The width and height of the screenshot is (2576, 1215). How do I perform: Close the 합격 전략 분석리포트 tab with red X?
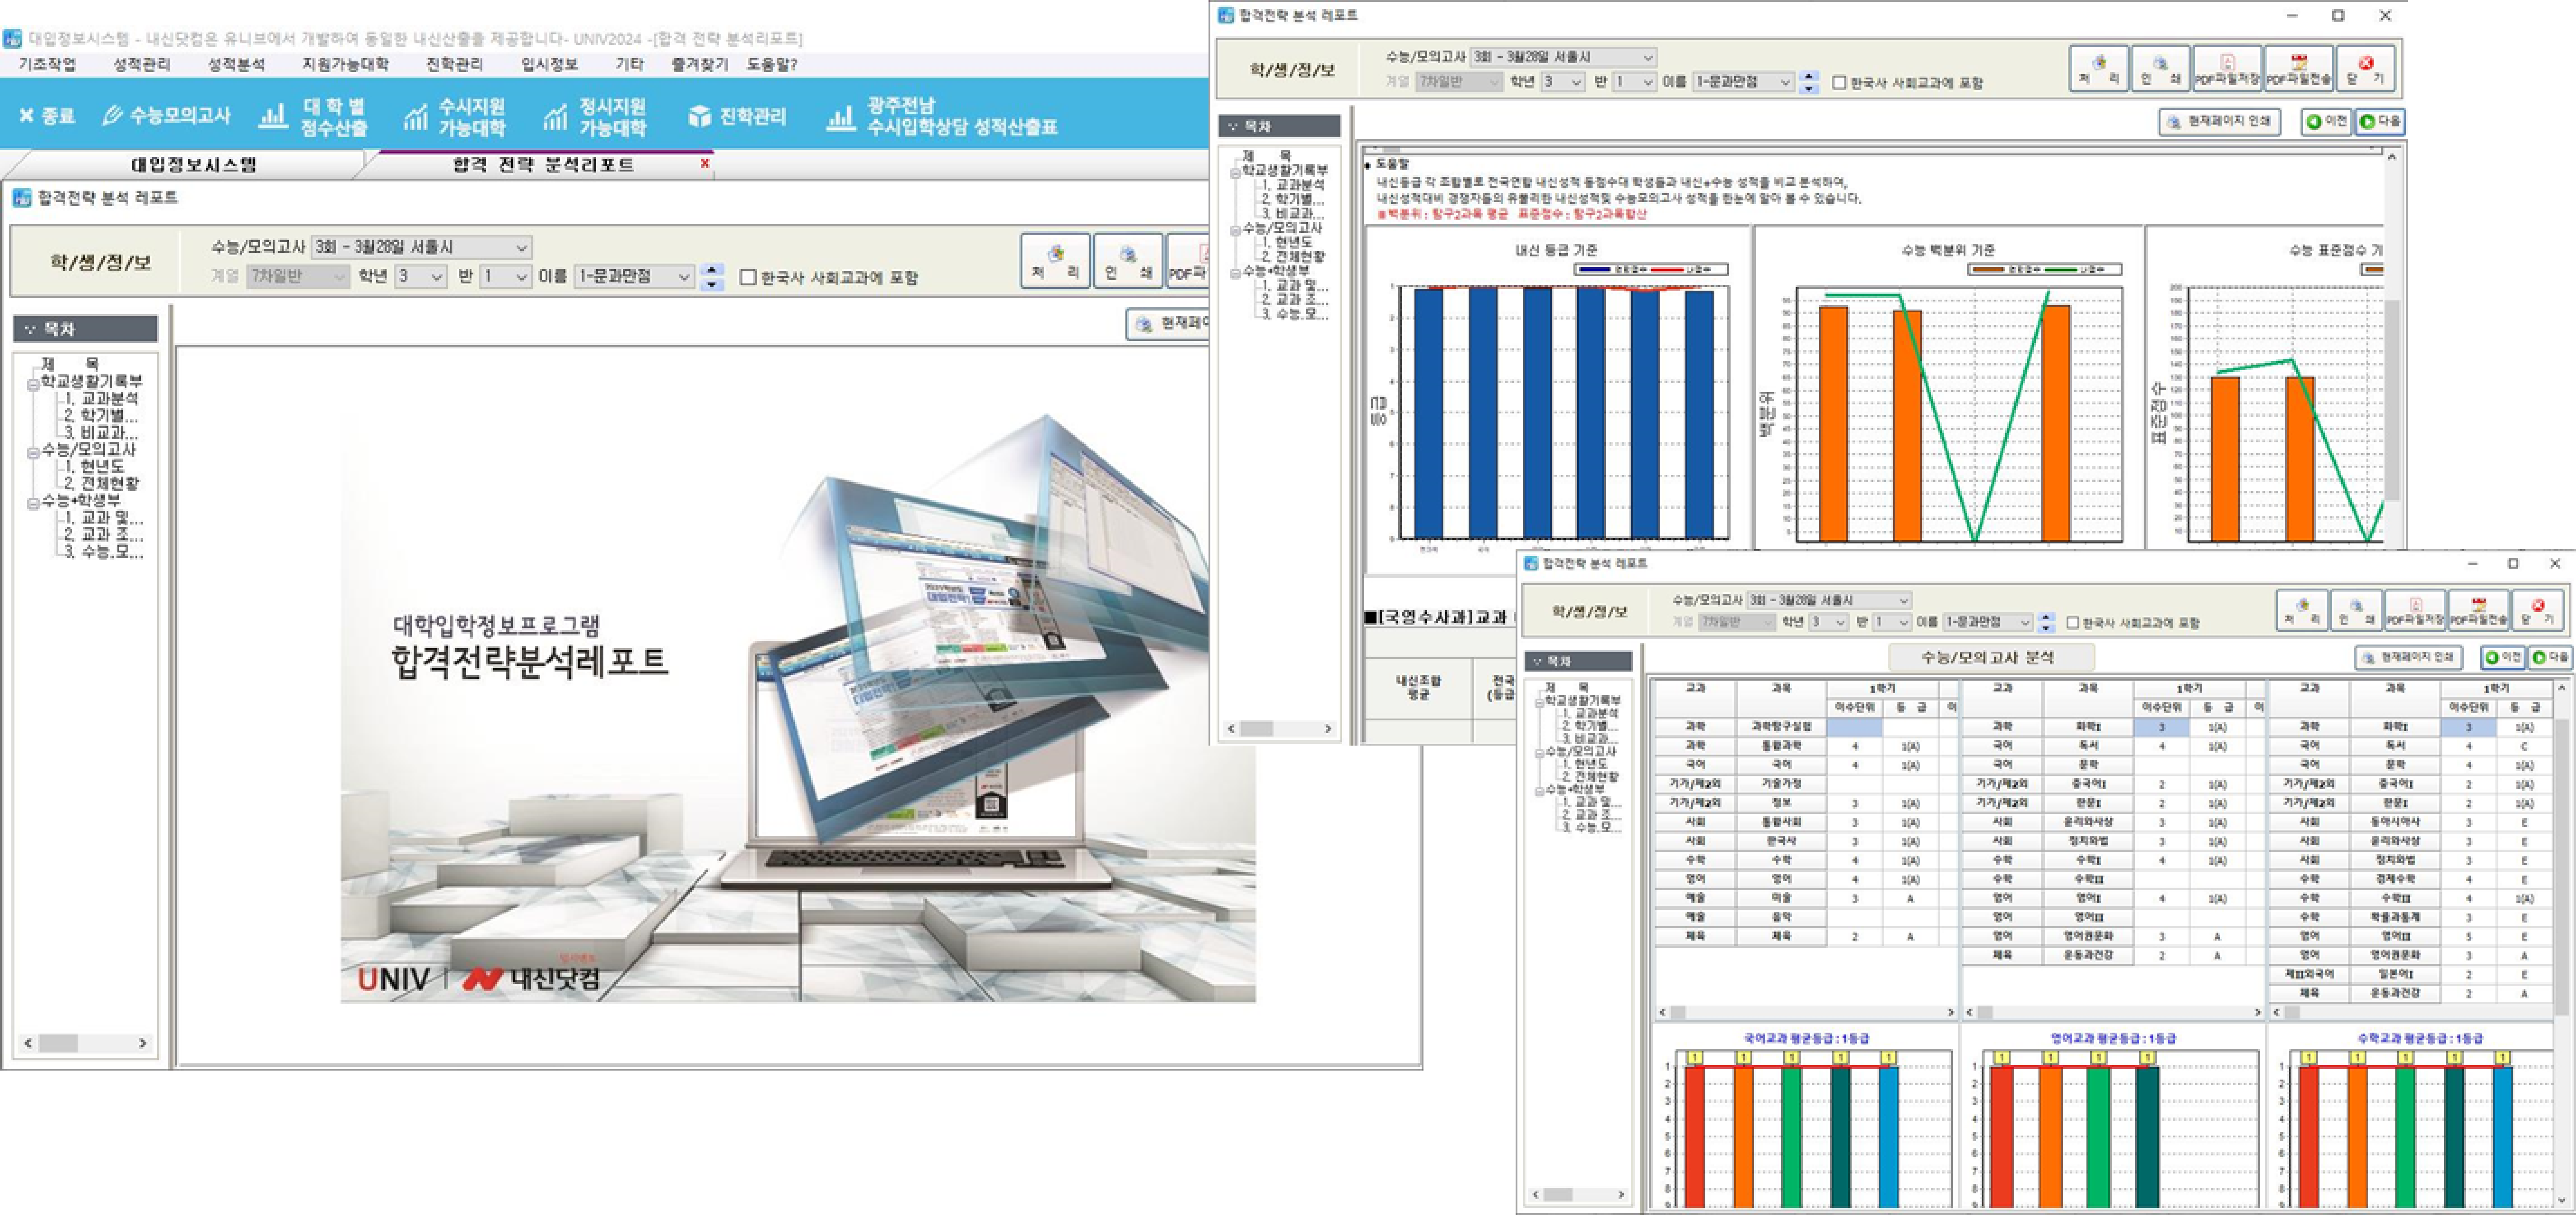[705, 163]
